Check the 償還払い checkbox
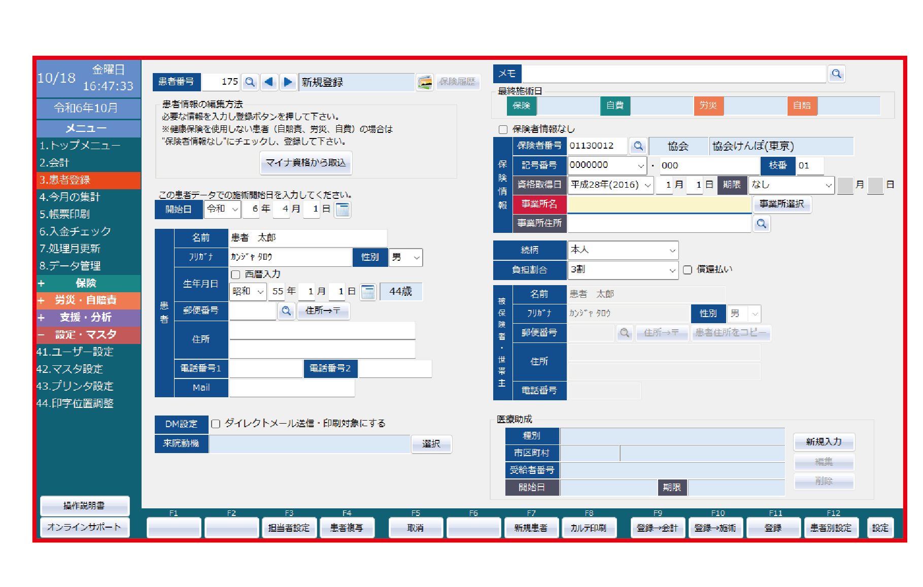Screen dimensions: 923x587 688,269
